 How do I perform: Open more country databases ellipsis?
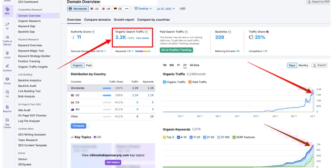[127, 9]
